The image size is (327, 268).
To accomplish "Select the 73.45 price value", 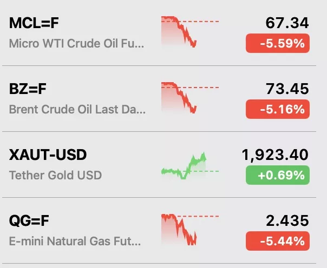I will [x=287, y=89].
